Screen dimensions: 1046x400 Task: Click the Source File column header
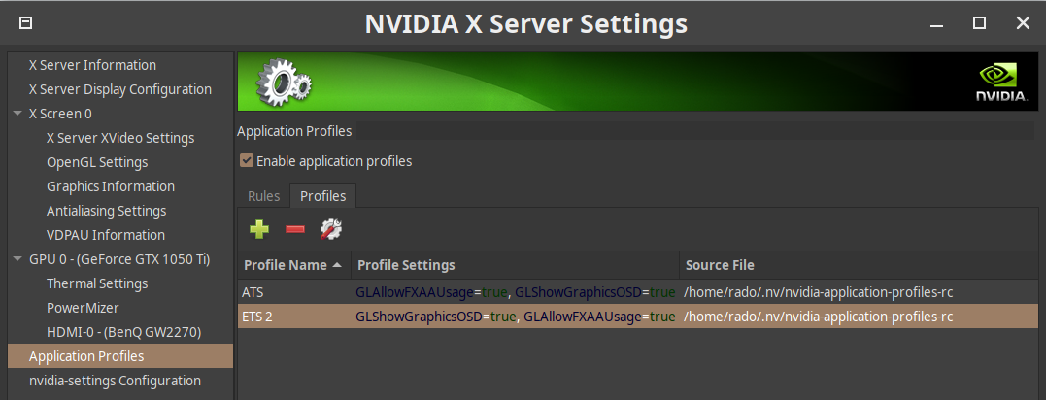pos(860,265)
